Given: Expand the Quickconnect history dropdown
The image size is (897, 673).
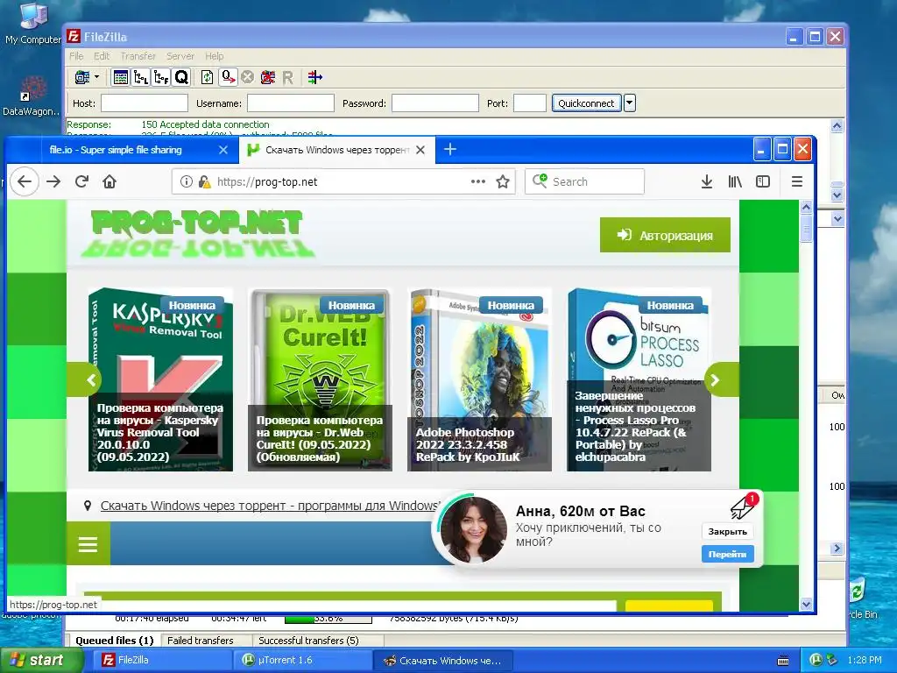Looking at the screenshot, I should [x=629, y=103].
